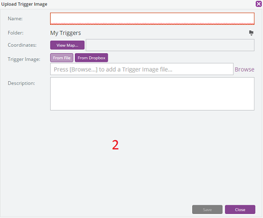Click the Folder: label
This screenshot has height=218, width=263.
pyautogui.click(x=16, y=33)
